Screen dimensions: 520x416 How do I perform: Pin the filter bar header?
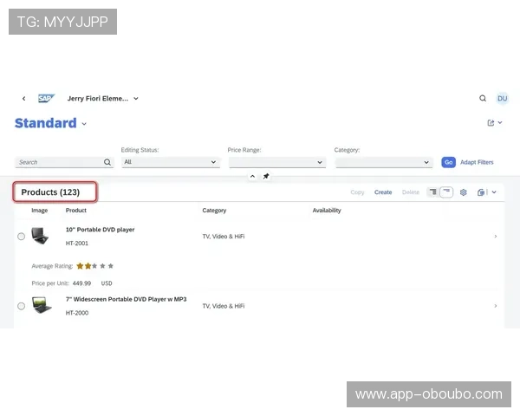pos(266,176)
